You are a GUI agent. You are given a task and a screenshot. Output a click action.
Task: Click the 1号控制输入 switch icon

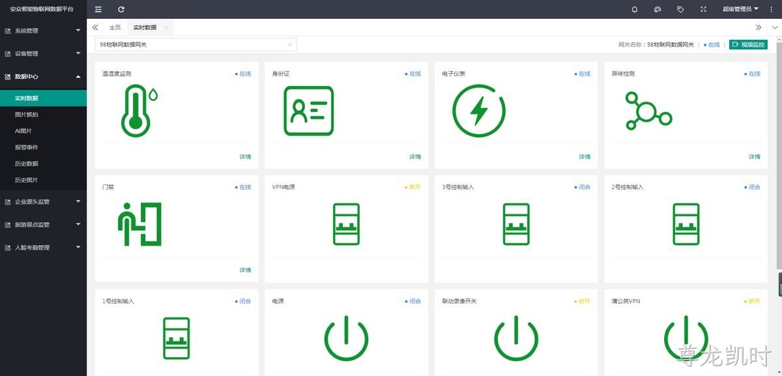[x=177, y=338]
